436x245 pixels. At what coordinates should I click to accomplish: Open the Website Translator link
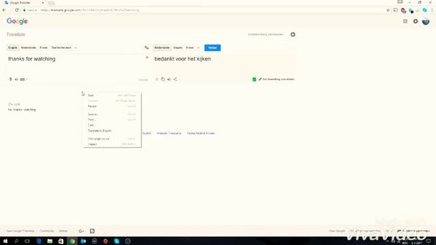pyautogui.click(x=169, y=133)
